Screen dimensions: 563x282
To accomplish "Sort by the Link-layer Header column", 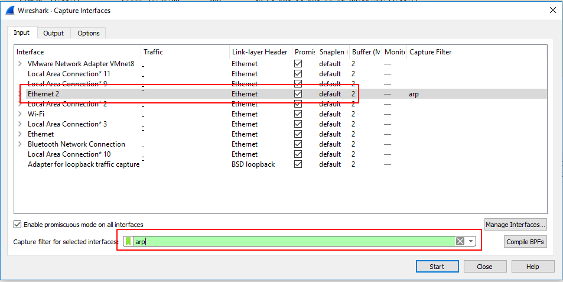I will [259, 52].
